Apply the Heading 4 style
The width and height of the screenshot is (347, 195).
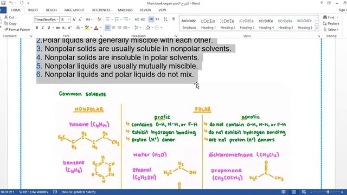(266, 23)
